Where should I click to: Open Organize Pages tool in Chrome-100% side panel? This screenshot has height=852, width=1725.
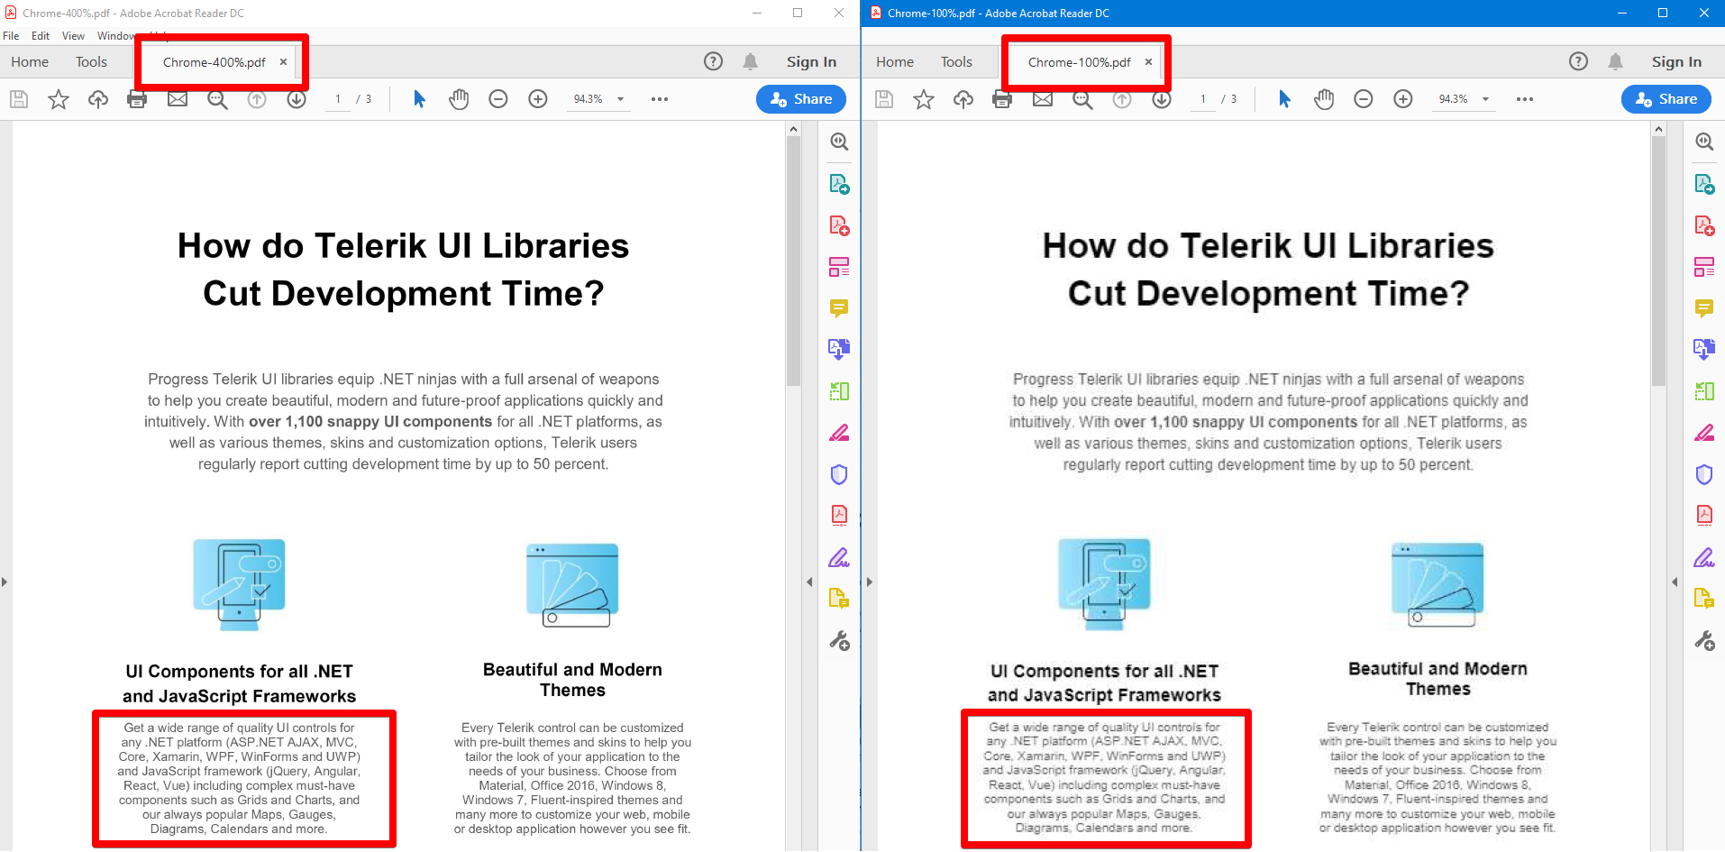[1704, 391]
